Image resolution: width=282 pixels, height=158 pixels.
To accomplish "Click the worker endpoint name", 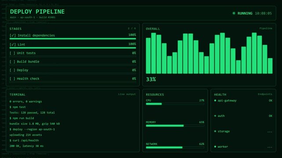I will (x=223, y=147).
